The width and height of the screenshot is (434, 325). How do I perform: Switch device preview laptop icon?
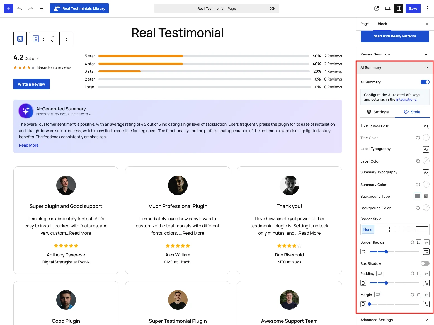coord(388,8)
